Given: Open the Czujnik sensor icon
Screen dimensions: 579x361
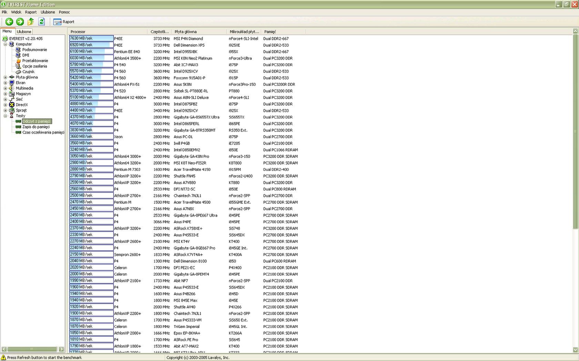Looking at the screenshot, I should (18, 72).
